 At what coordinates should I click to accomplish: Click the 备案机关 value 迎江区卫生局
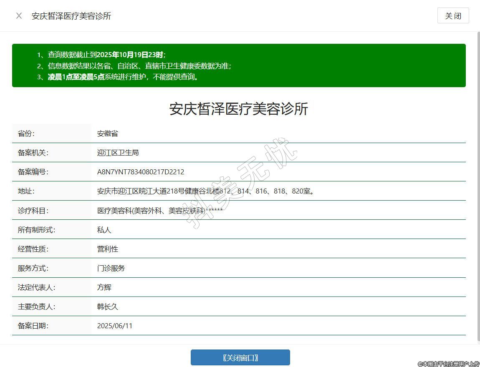click(118, 153)
